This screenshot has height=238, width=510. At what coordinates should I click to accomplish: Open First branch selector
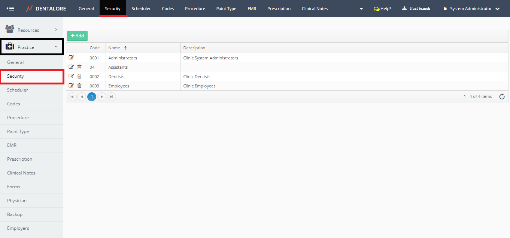tap(416, 9)
